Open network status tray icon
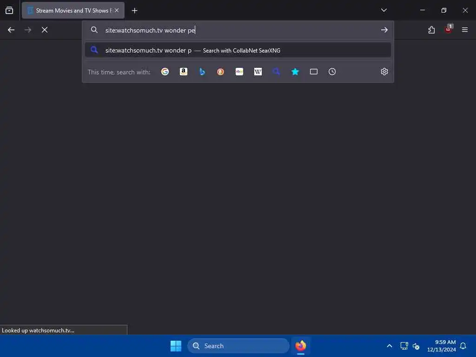This screenshot has height=357, width=476. point(404,346)
